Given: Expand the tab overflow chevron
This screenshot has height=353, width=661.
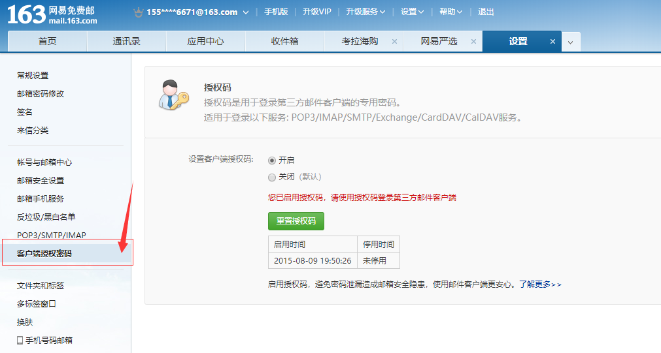Looking at the screenshot, I should tap(571, 42).
